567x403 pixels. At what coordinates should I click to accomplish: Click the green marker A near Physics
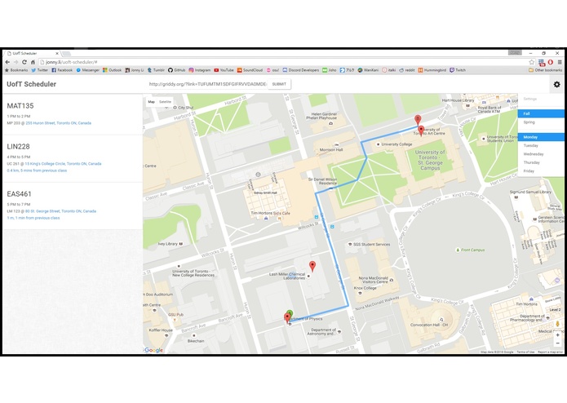[x=290, y=312]
